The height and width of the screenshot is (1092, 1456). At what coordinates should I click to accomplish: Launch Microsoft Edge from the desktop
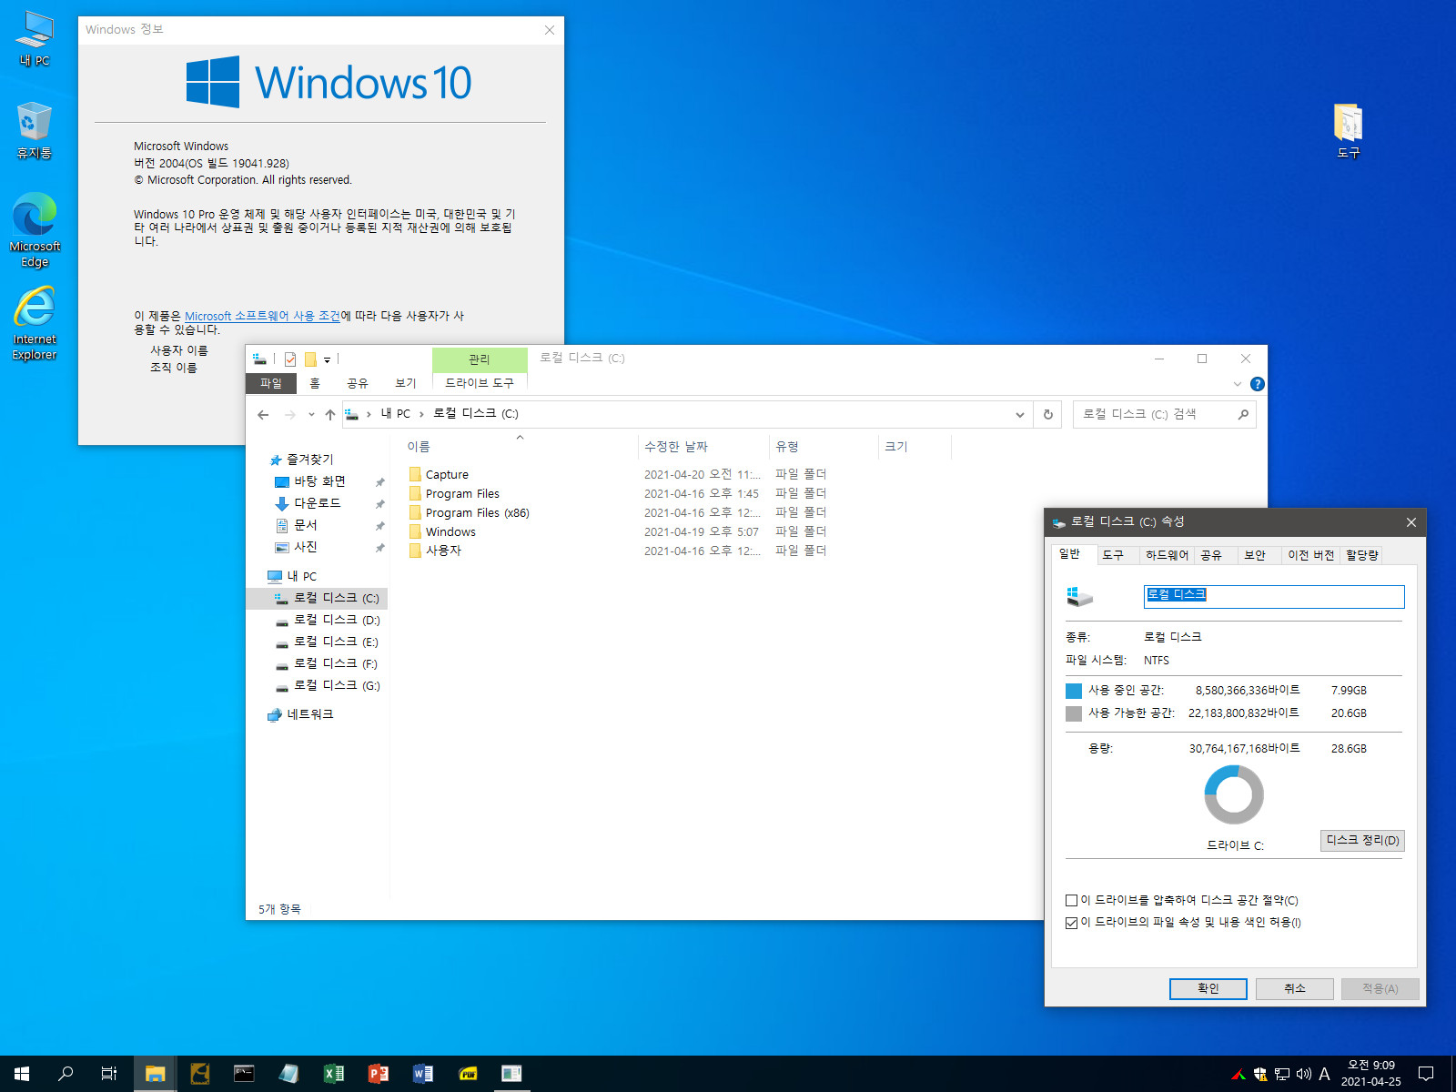(x=35, y=229)
